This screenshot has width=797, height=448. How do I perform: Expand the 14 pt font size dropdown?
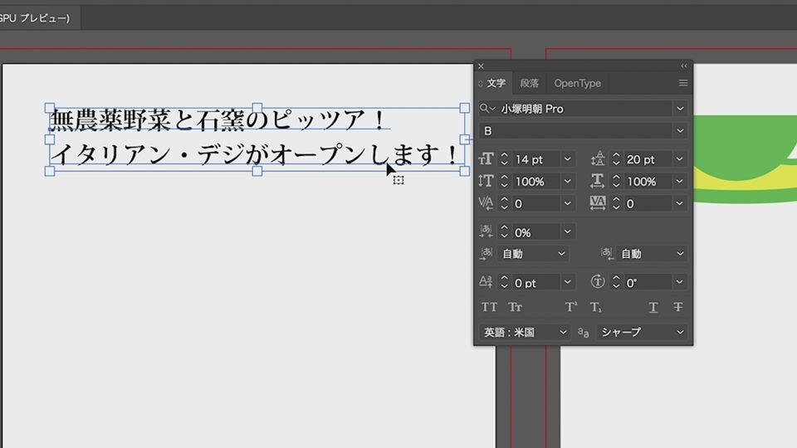coord(568,159)
